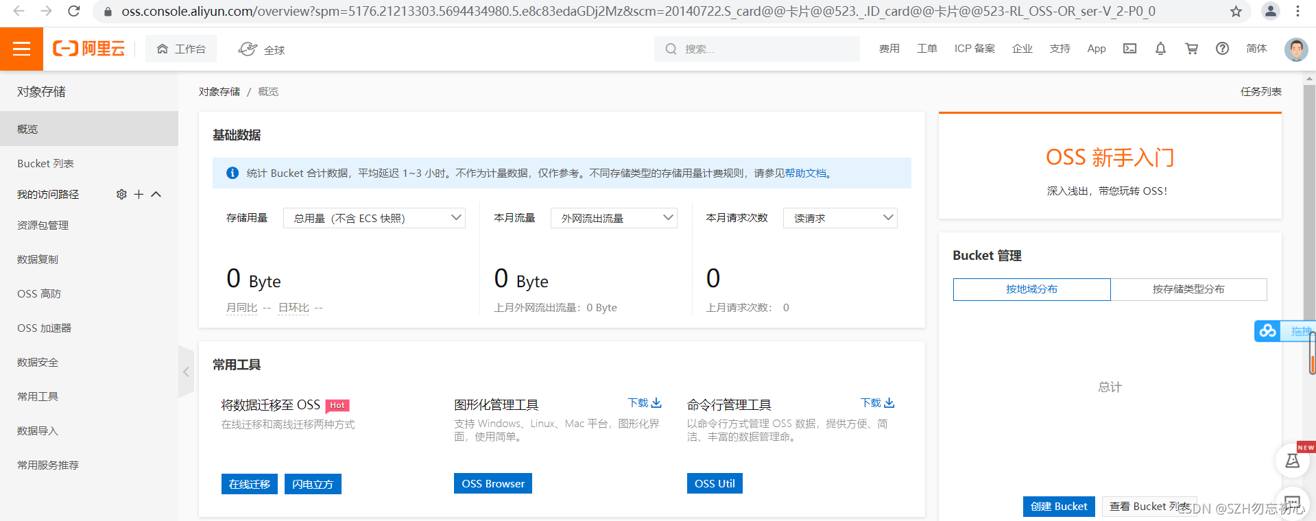Open settings gear for 我的访问路径
The image size is (1316, 521).
pyautogui.click(x=121, y=195)
